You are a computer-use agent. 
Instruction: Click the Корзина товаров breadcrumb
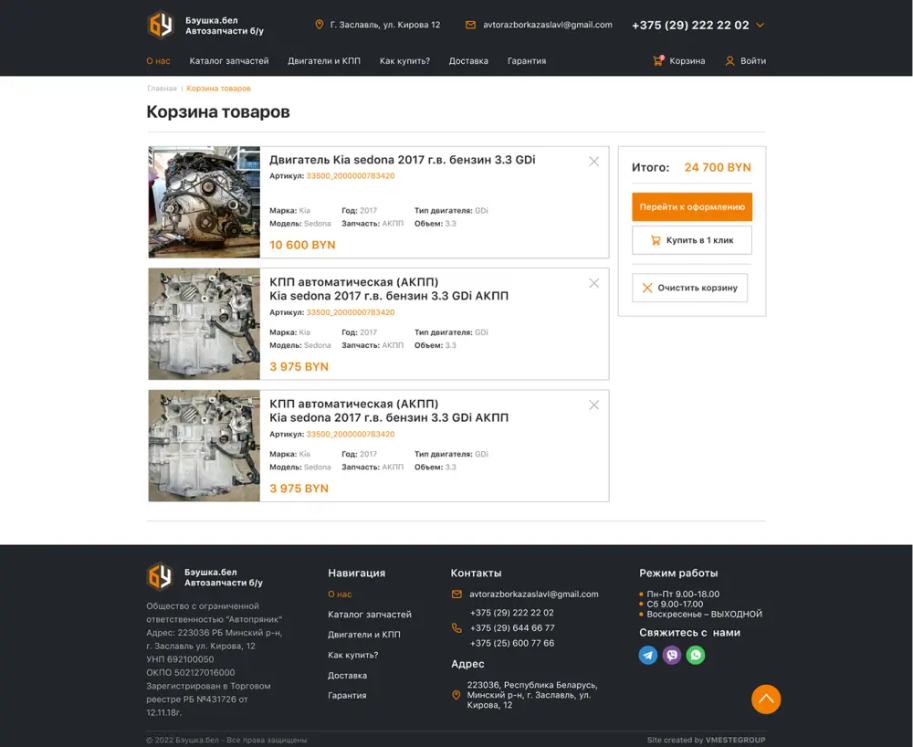[x=218, y=89]
